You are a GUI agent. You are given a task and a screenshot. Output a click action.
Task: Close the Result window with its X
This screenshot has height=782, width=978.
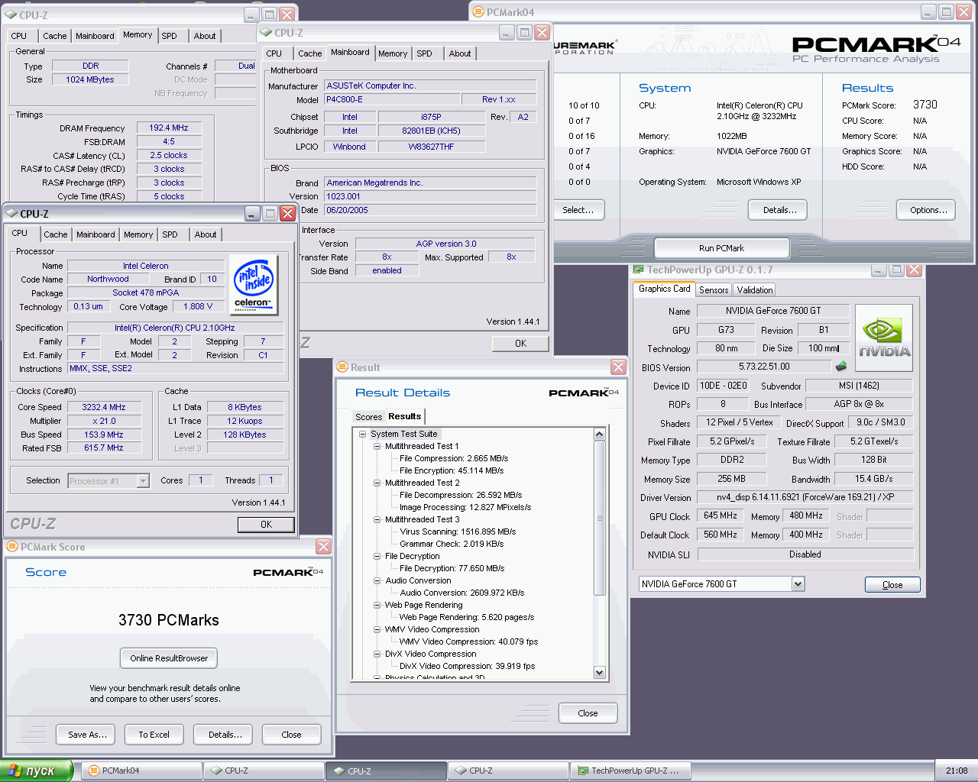click(618, 367)
